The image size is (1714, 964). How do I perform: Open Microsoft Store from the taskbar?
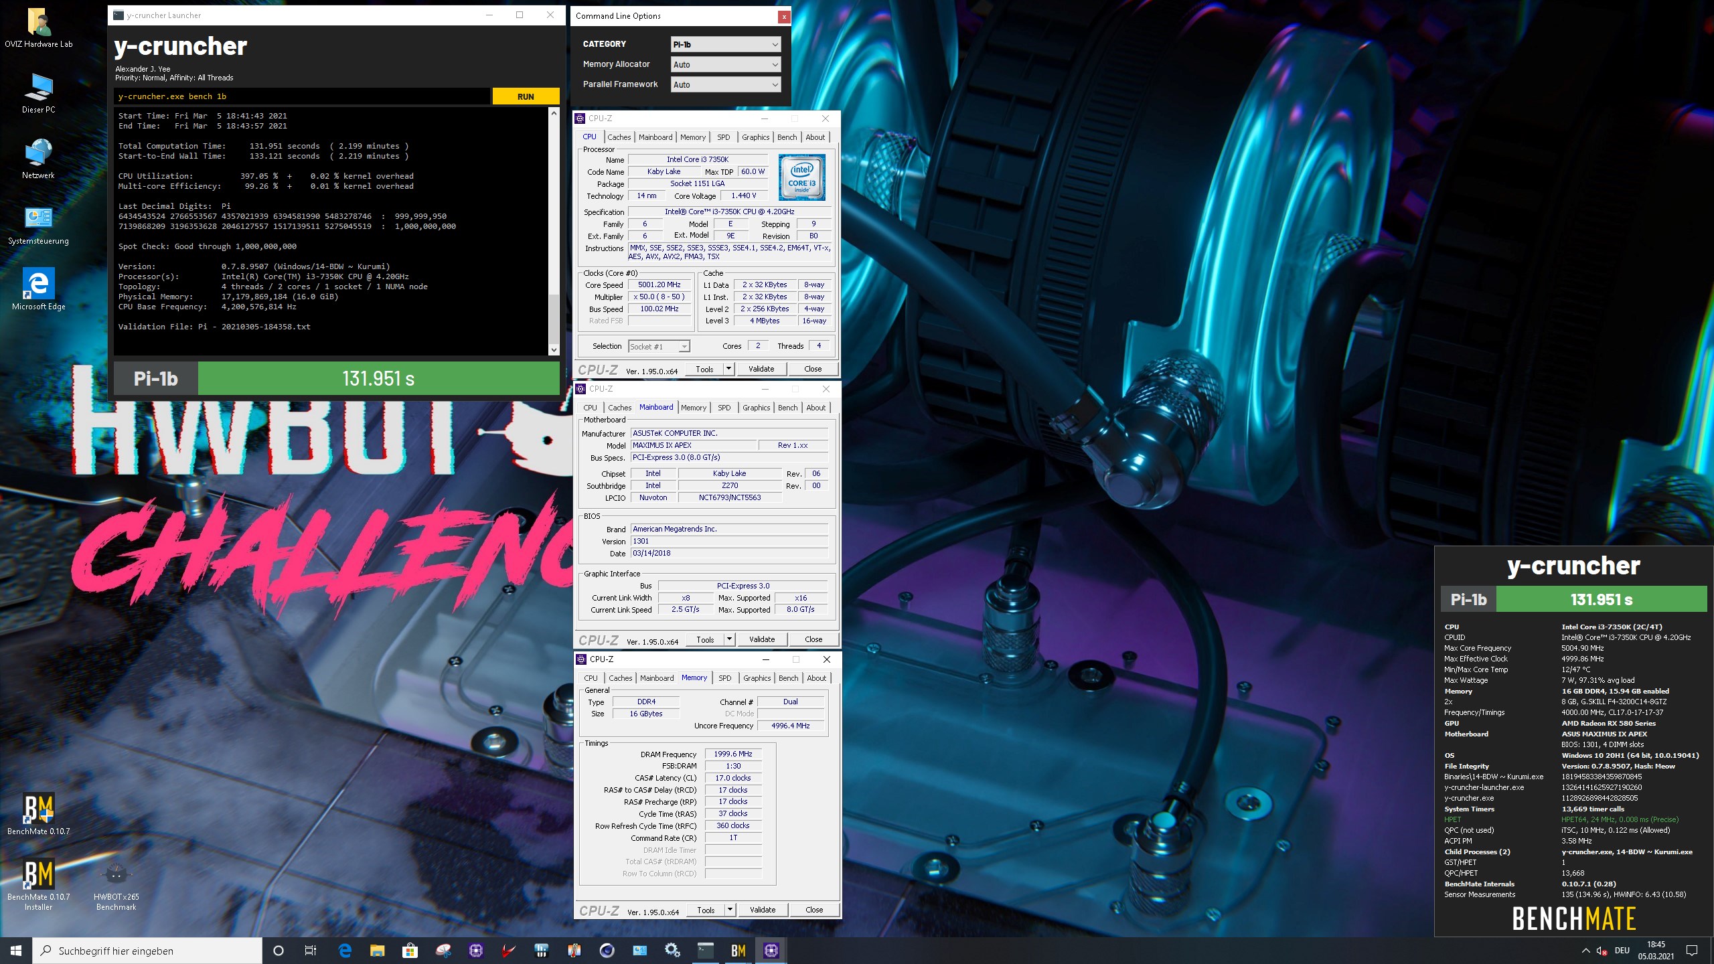pyautogui.click(x=410, y=951)
